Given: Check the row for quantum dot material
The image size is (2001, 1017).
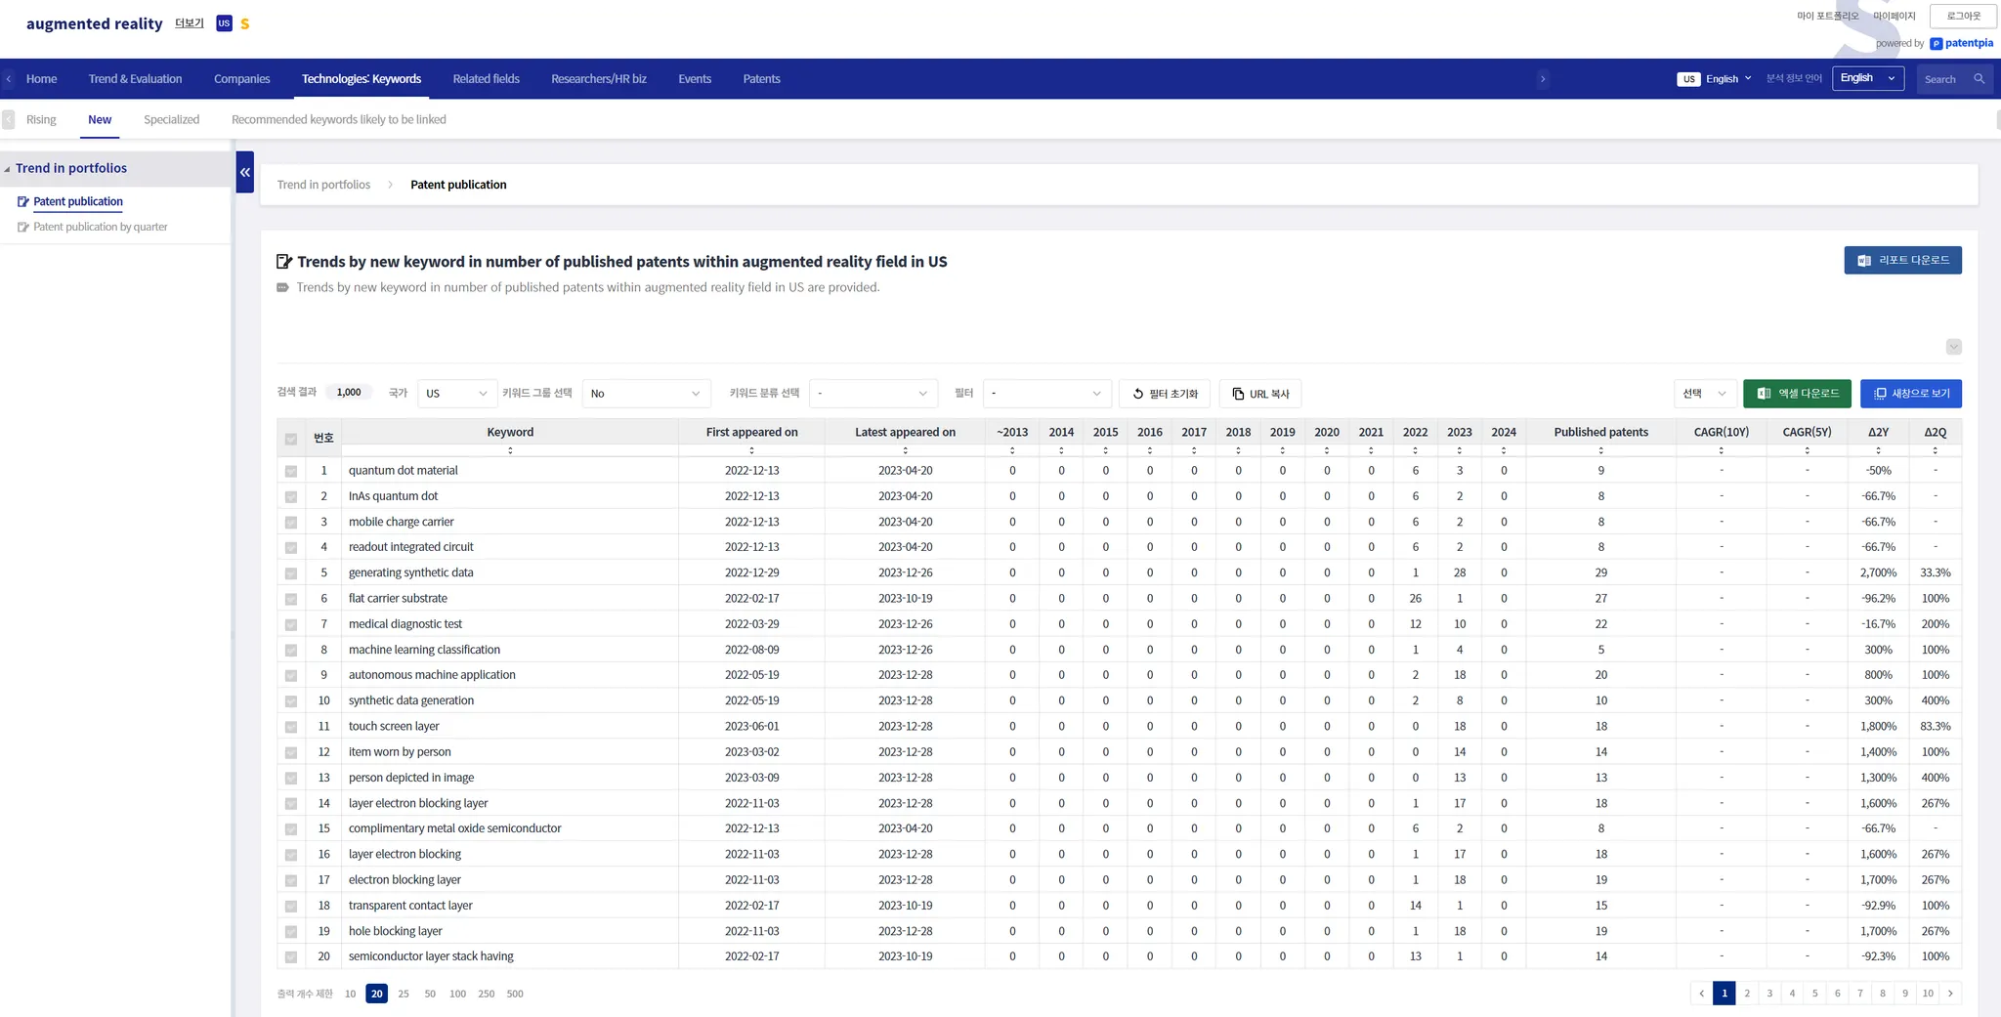Looking at the screenshot, I should click(x=291, y=471).
